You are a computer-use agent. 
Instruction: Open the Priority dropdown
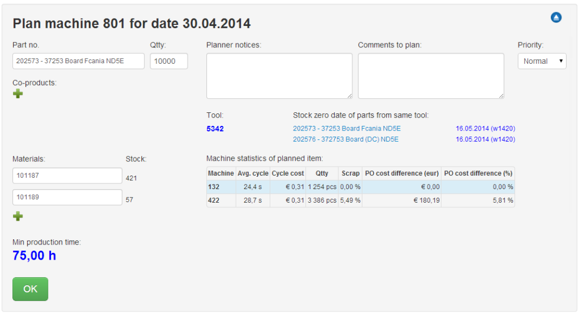click(x=542, y=61)
